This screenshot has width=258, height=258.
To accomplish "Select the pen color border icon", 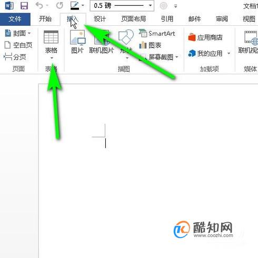I will pyautogui.click(x=75, y=6).
